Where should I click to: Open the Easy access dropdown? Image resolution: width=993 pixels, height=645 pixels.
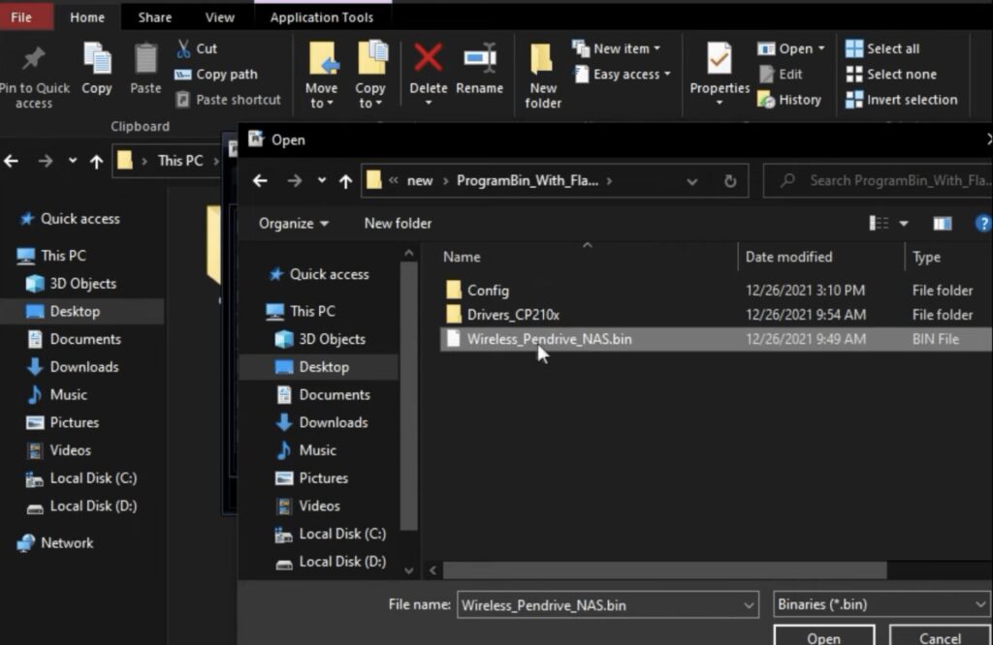click(x=623, y=74)
